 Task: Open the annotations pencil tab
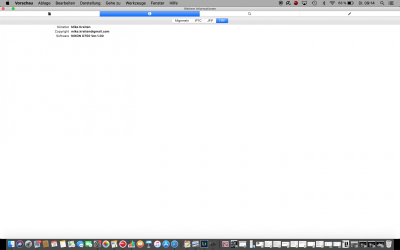coord(349,14)
